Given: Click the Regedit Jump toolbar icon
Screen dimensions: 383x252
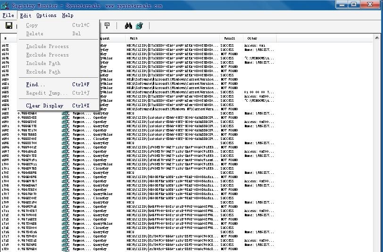Looking at the screenshot, I should 139,25.
